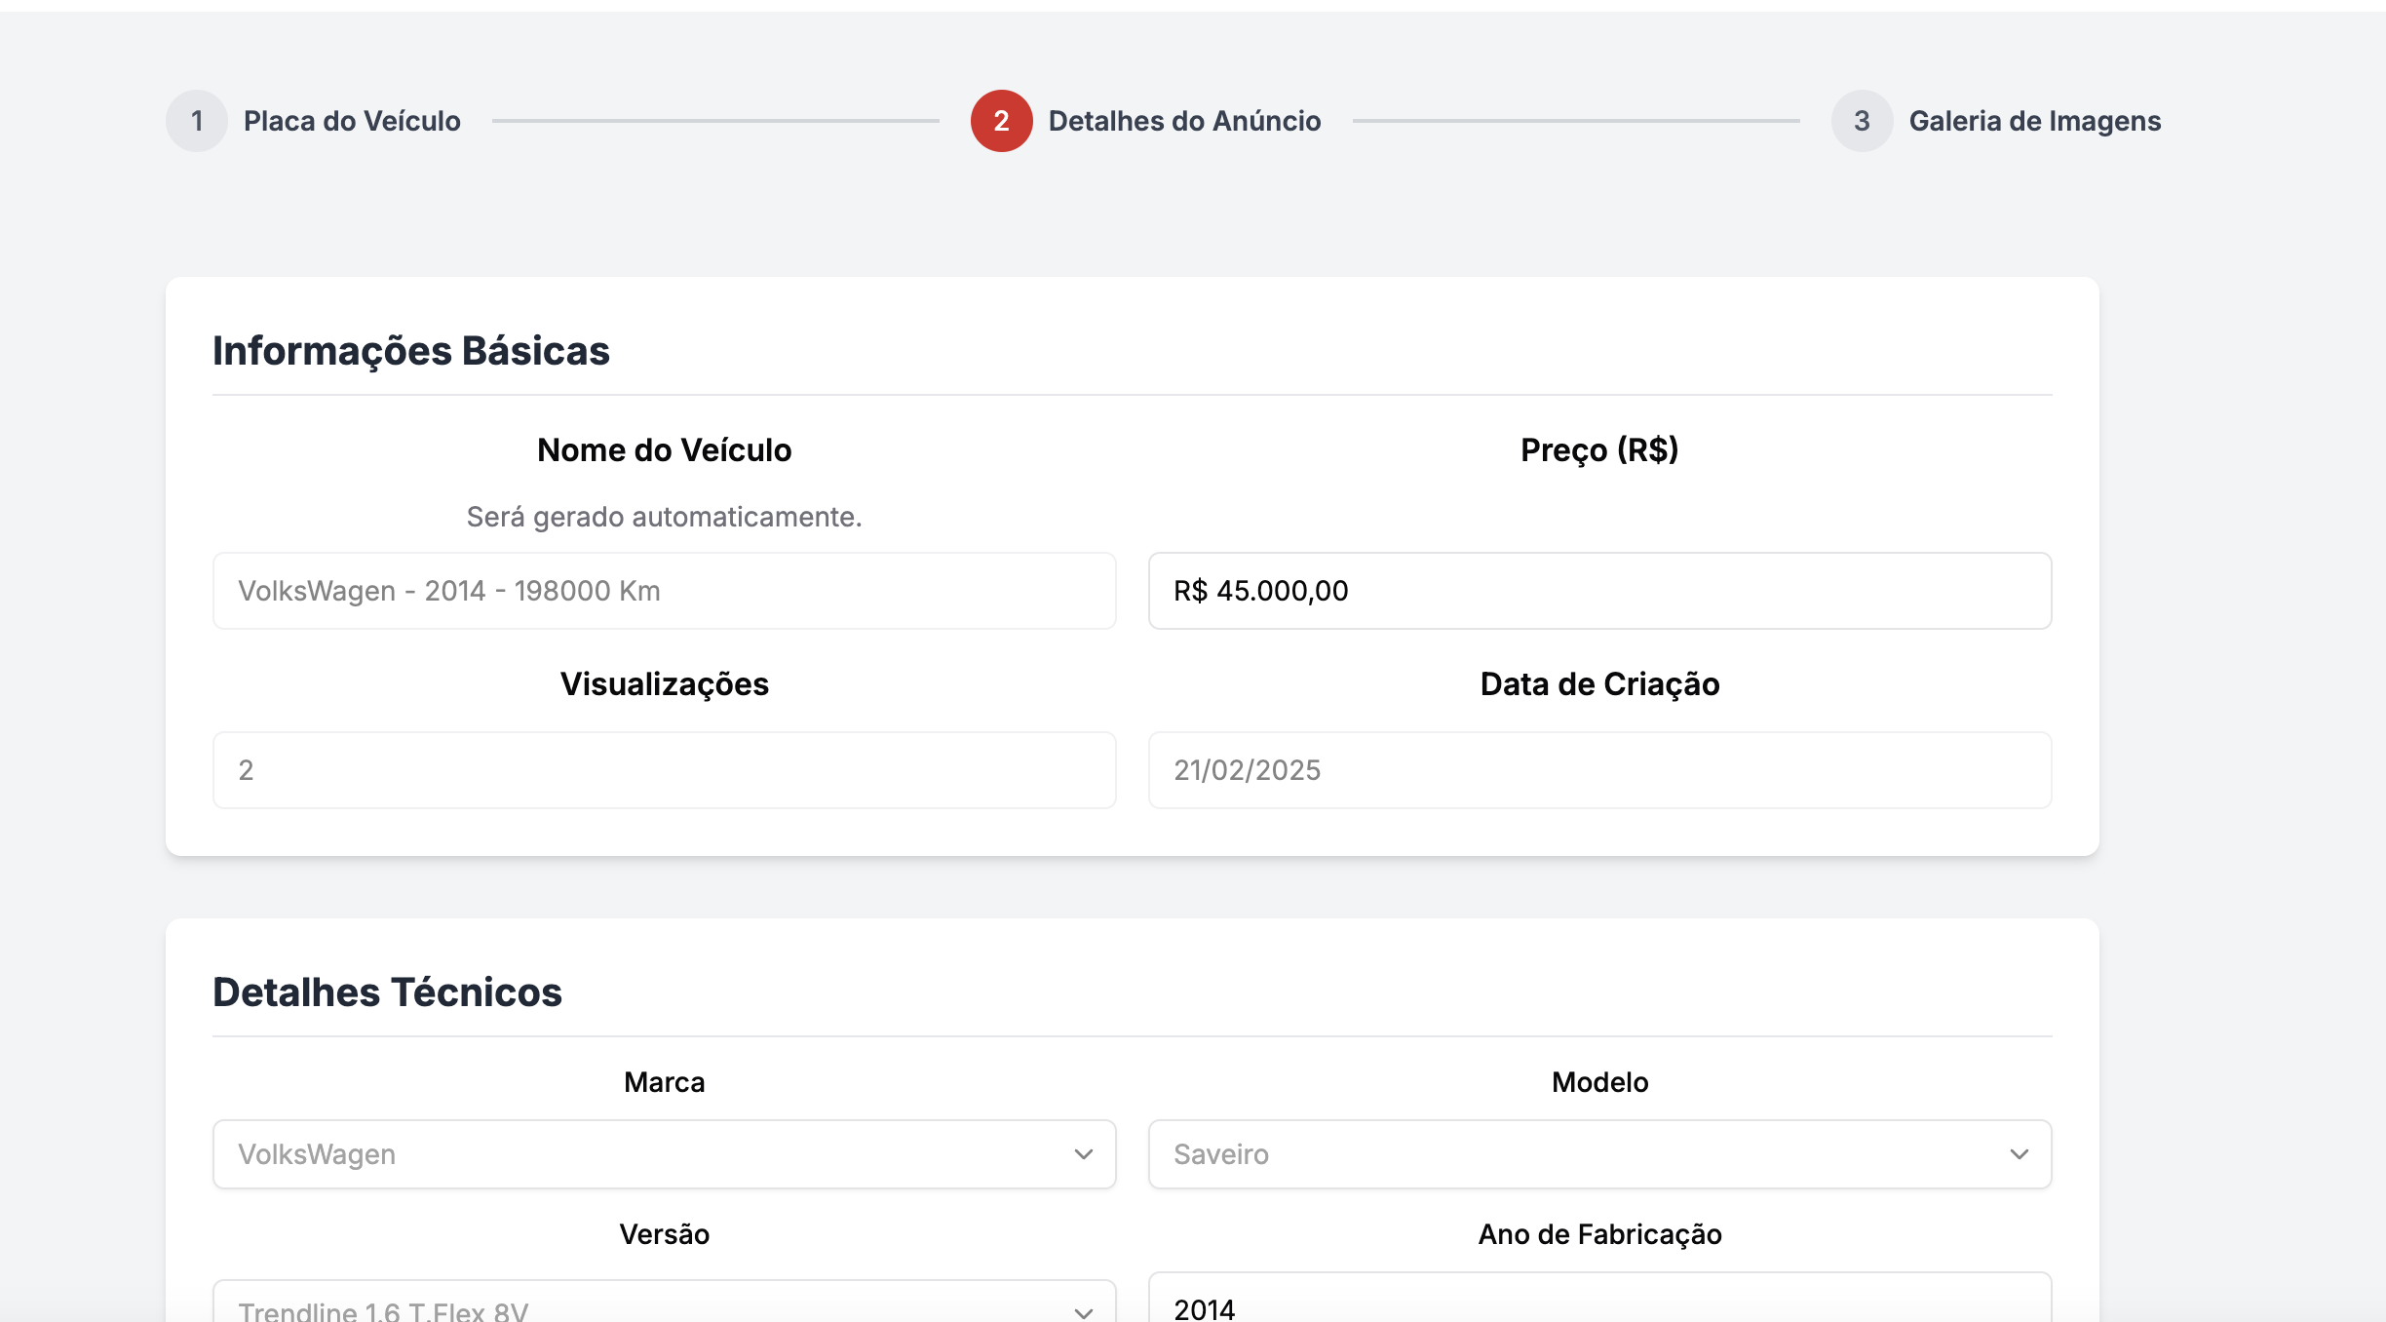The image size is (2386, 1322).
Task: Click the Versão dropdown chevron arrow
Action: pos(1083,1311)
